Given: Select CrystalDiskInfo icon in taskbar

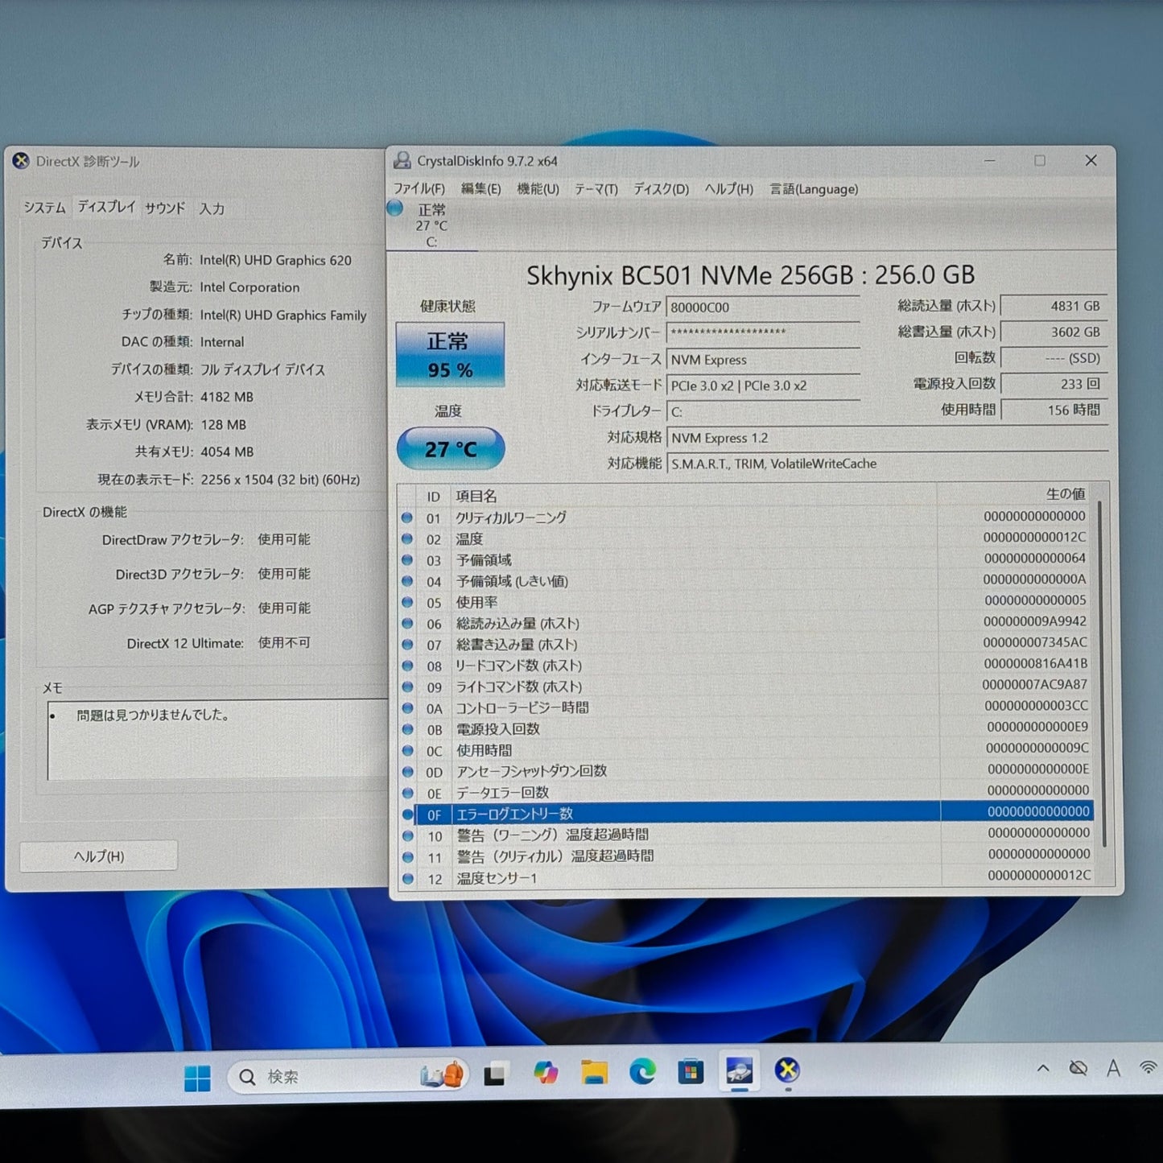Looking at the screenshot, I should [739, 1071].
